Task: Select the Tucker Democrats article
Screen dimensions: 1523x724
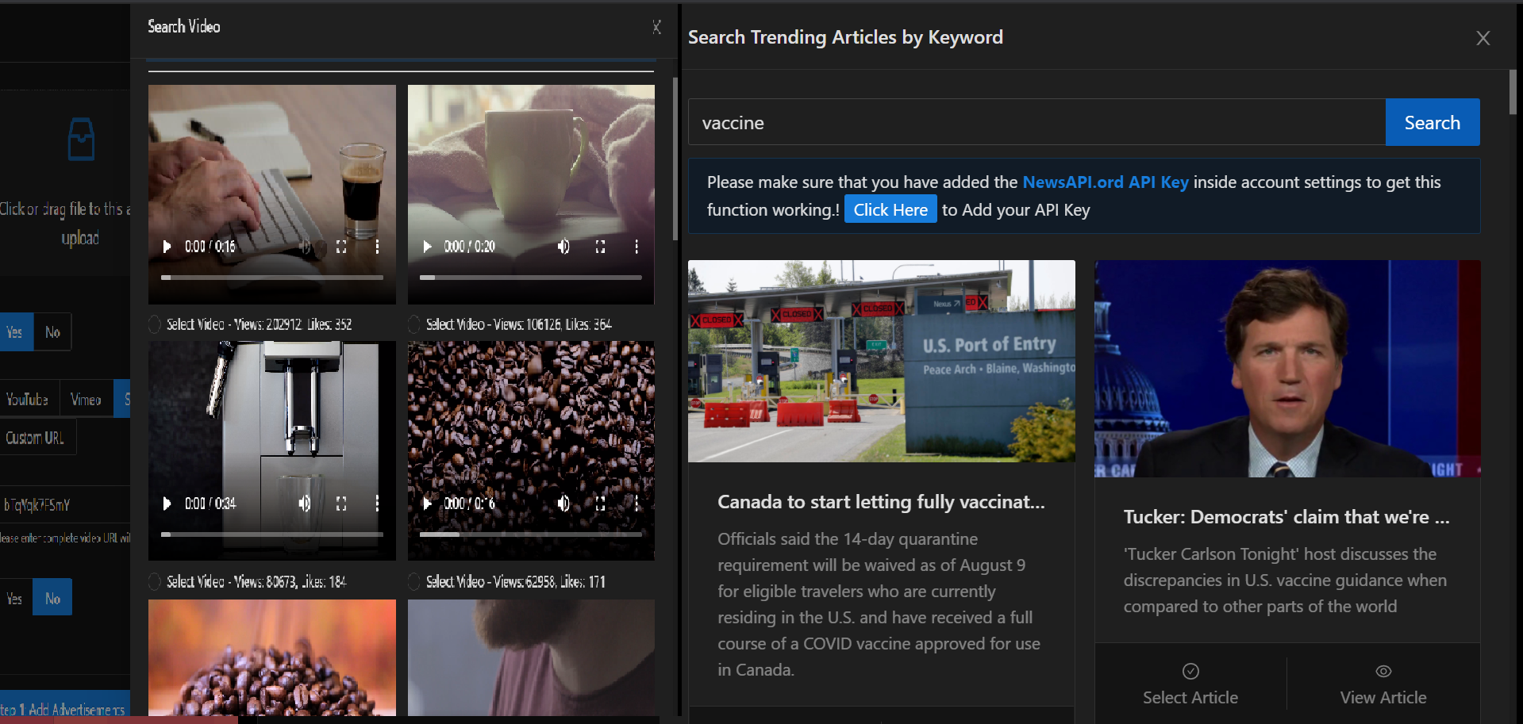Action: 1190,685
